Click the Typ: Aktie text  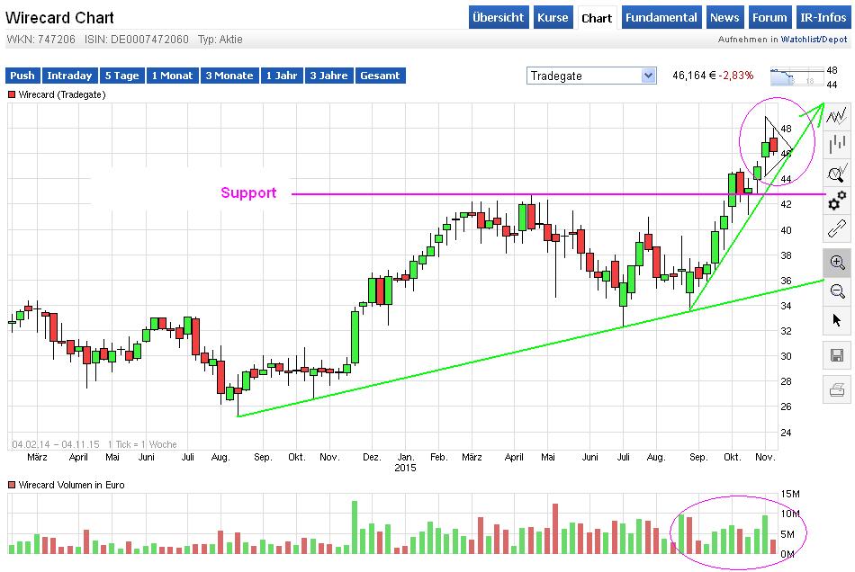pos(220,40)
